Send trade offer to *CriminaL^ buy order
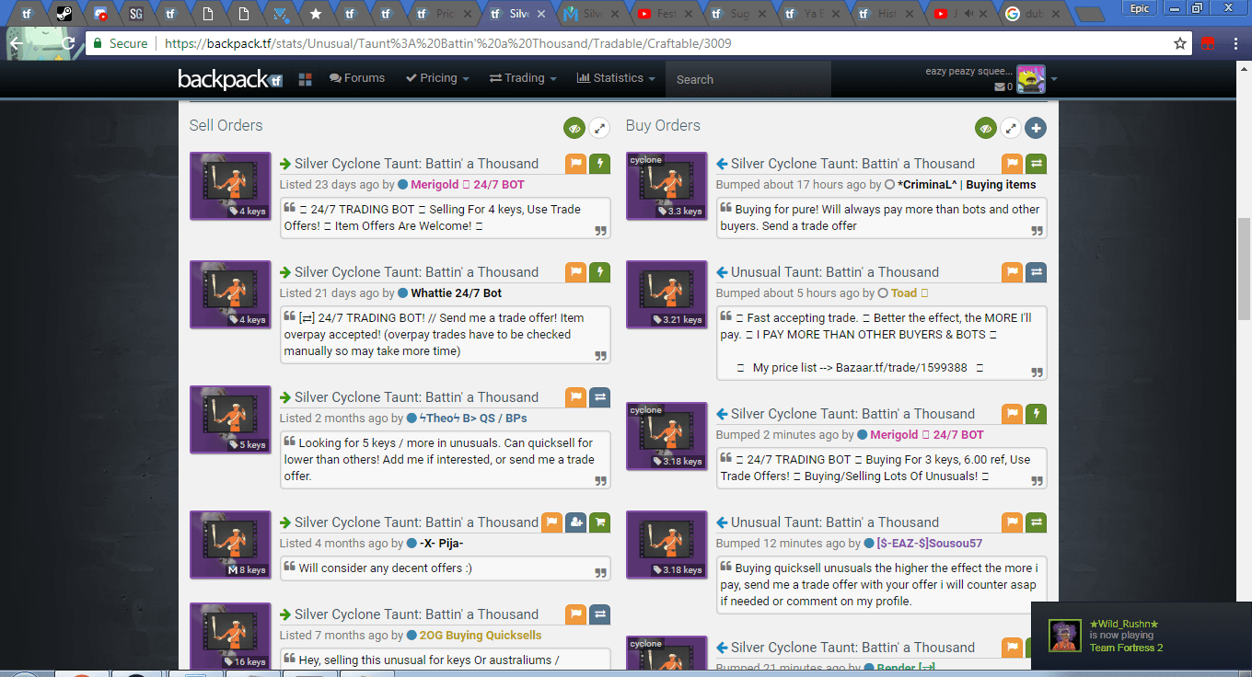Viewport: 1252px width, 677px height. [1036, 164]
